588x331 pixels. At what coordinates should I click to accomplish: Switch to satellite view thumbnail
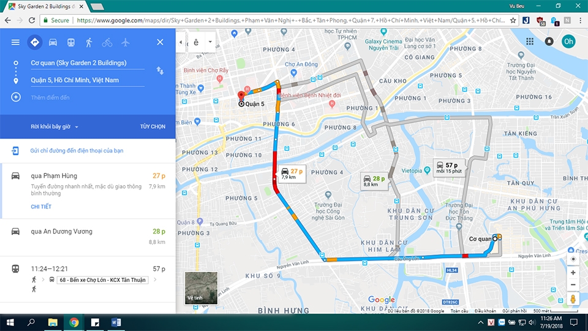(201, 288)
